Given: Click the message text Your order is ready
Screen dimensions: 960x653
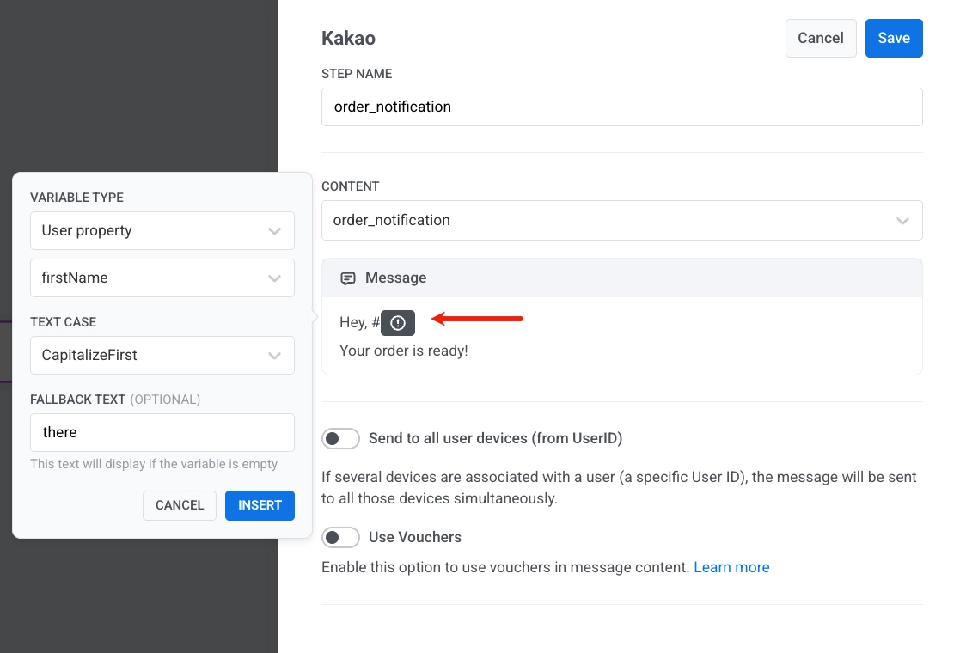Looking at the screenshot, I should pos(404,351).
